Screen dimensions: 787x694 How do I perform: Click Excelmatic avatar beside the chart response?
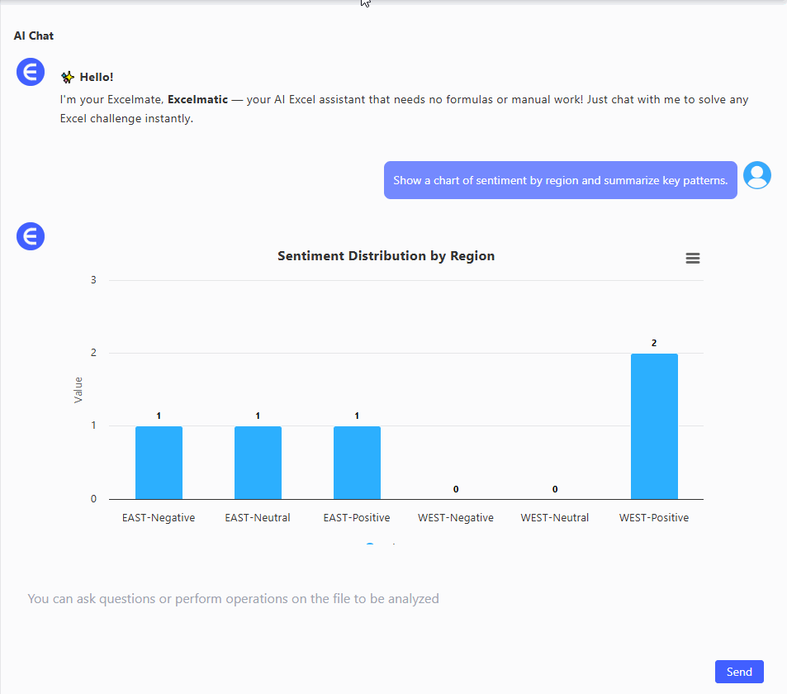pos(31,236)
